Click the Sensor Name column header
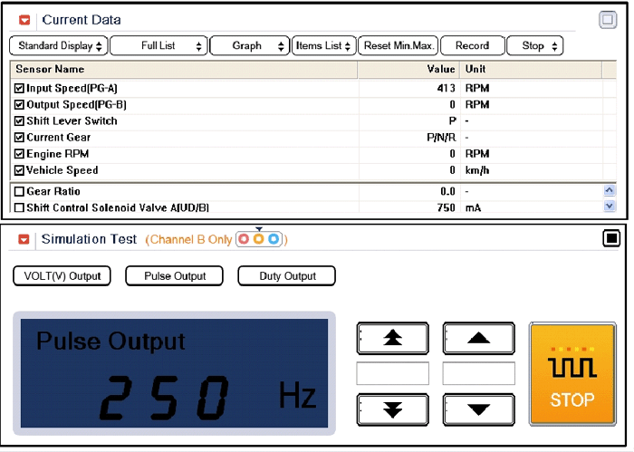 (185, 69)
